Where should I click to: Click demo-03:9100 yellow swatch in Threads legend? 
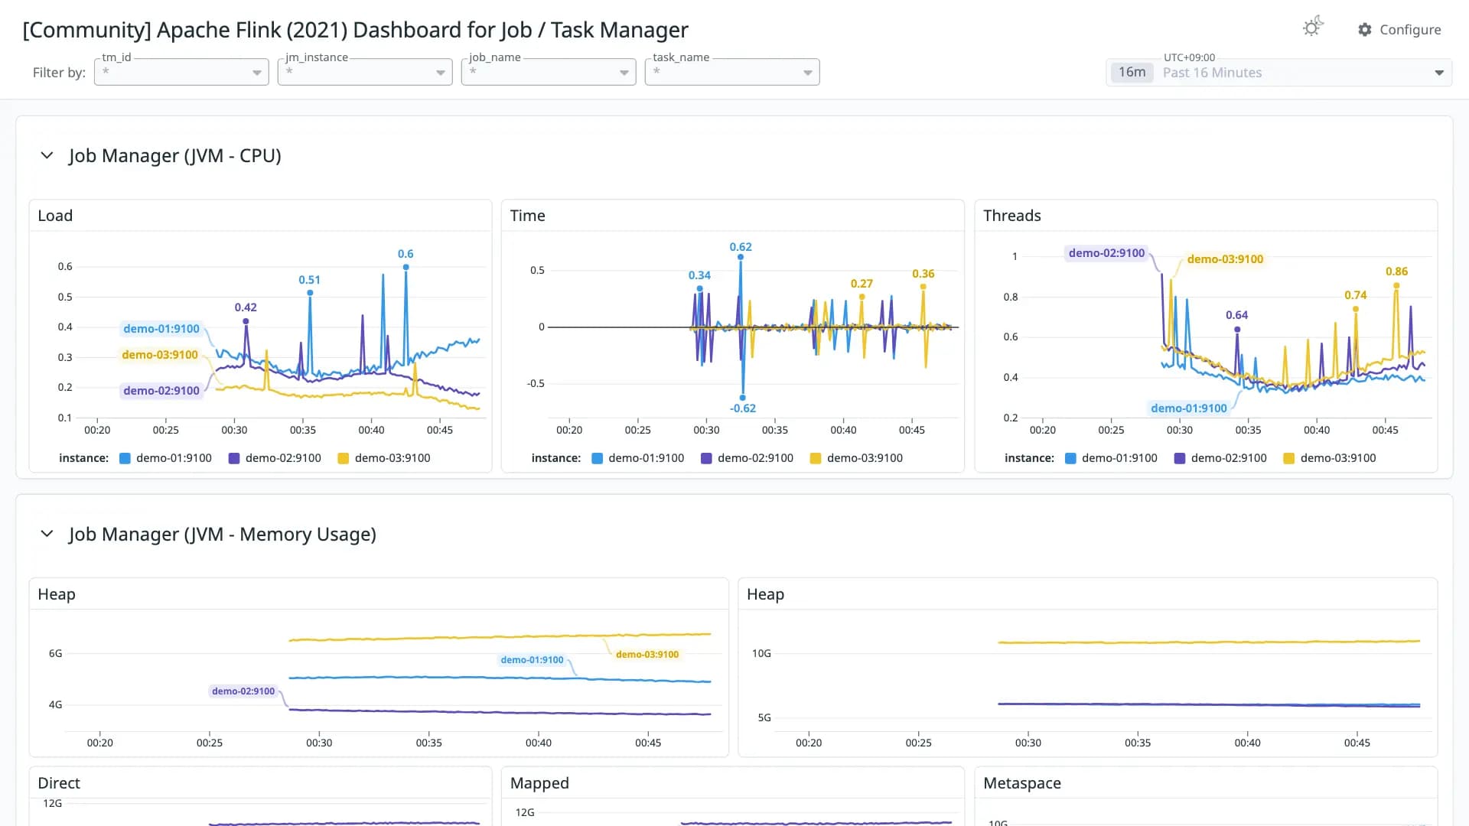coord(1289,458)
